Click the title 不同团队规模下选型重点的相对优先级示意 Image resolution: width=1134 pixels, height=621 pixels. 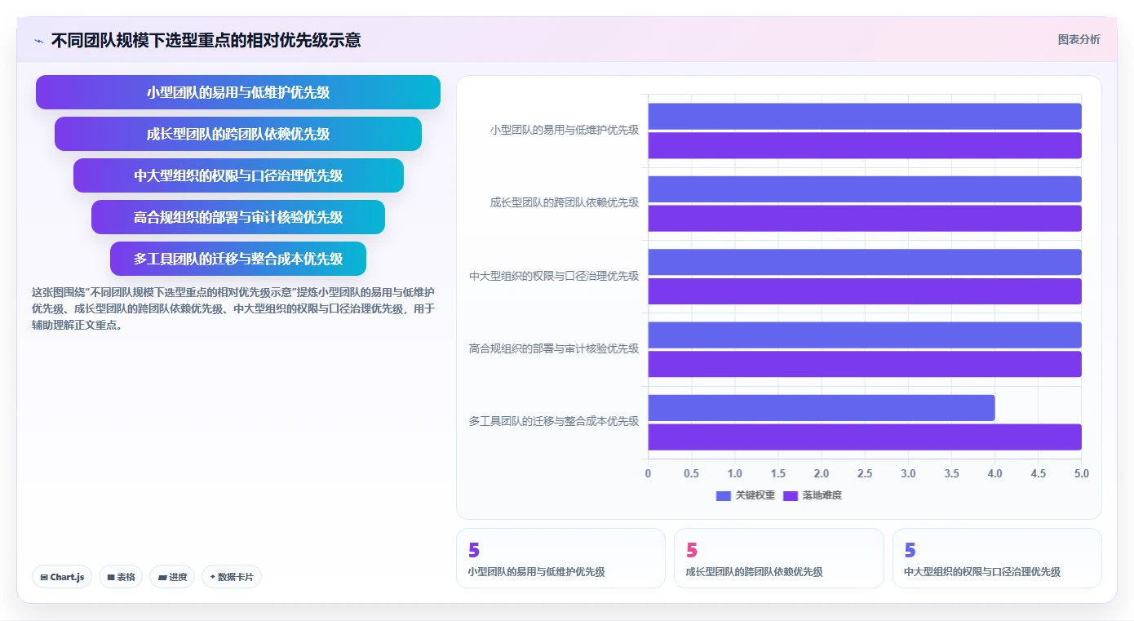coord(206,40)
